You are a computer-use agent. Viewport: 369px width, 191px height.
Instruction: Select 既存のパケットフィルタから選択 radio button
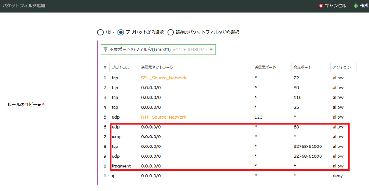(170, 32)
